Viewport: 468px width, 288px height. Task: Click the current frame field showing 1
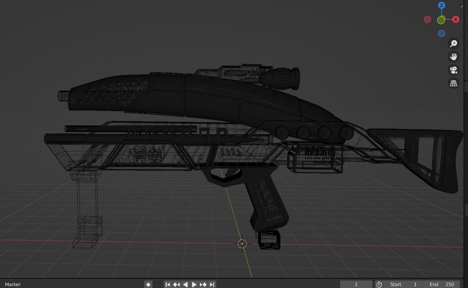356,284
